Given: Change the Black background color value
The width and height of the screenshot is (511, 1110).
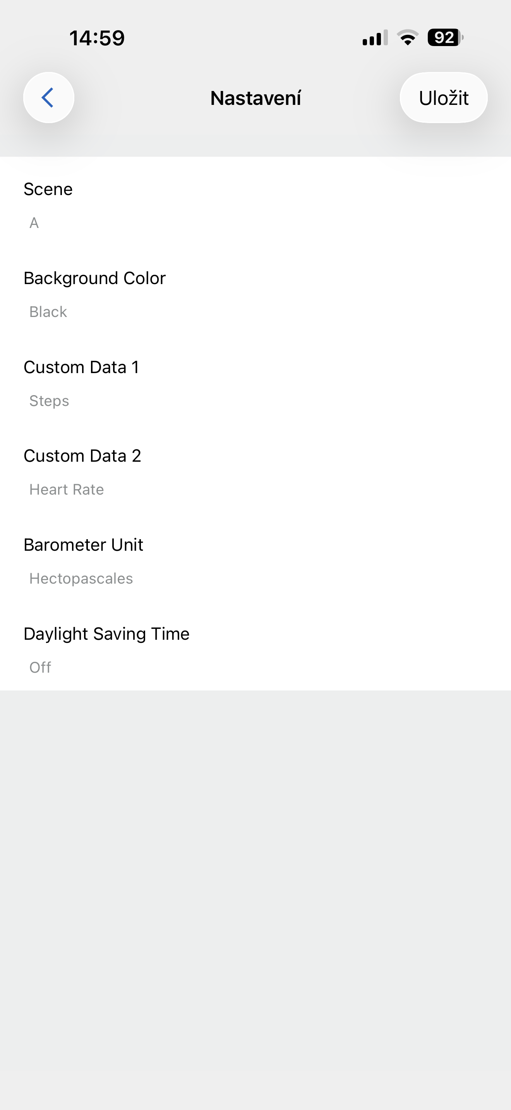Looking at the screenshot, I should pyautogui.click(x=48, y=312).
